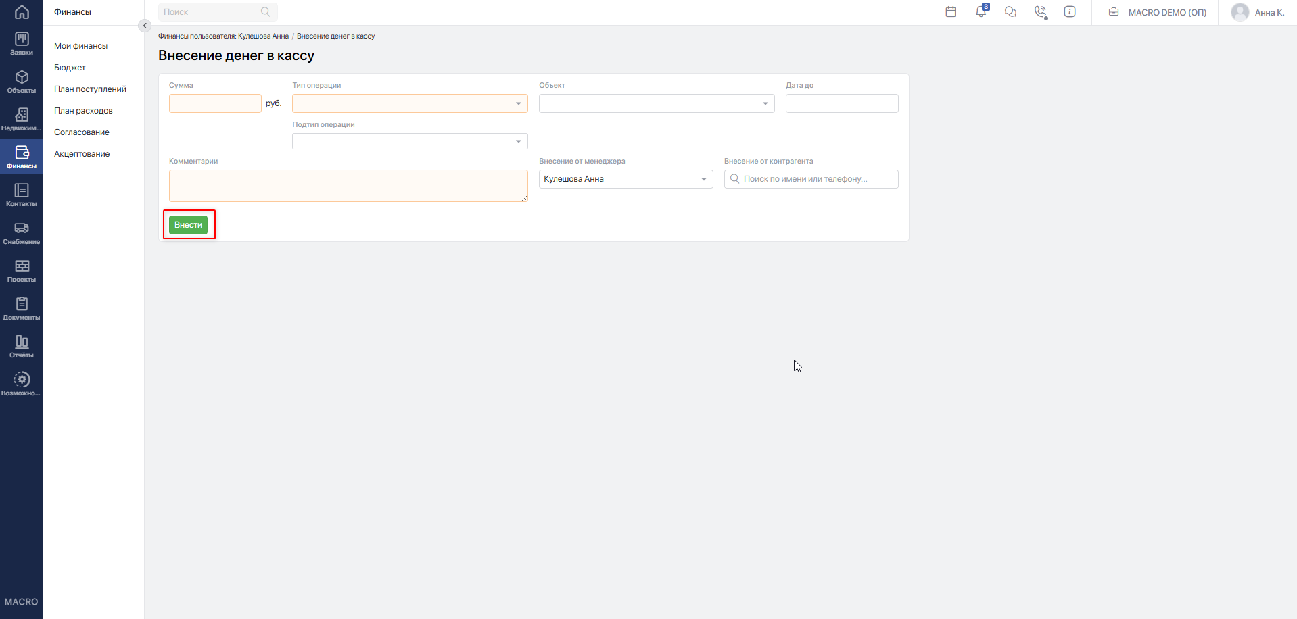Viewport: 1297px width, 619px height.
Task: Click the Внесение денег в кассу breadcrumb
Action: pos(335,36)
